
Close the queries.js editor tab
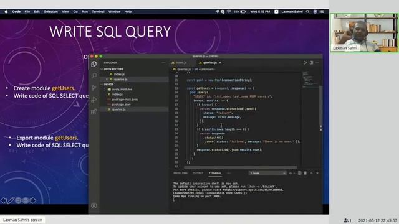coord(220,63)
